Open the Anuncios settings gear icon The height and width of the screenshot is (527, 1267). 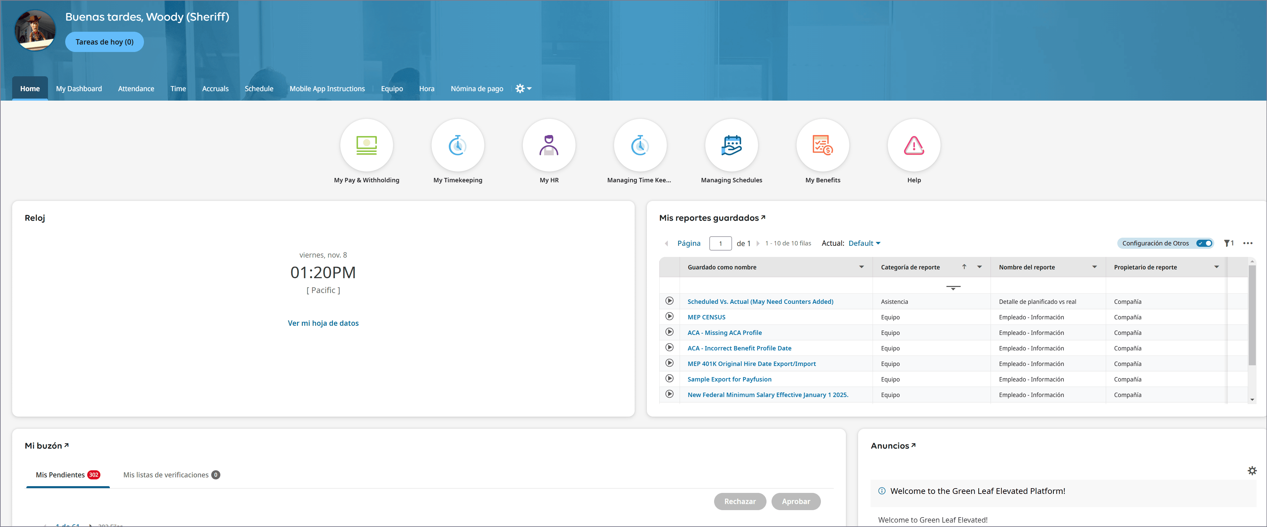coord(1252,471)
